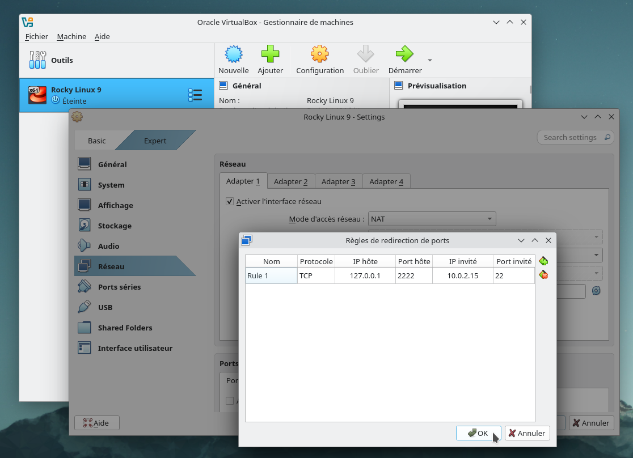
Task: Click the Ajouter green plus icon
Action: click(x=271, y=55)
